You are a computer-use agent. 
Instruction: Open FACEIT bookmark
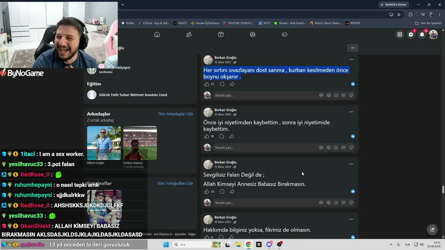click(180, 23)
